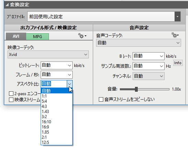This screenshot has height=148, width=188.
Task: Open the 音声コーデック dropdown
Action: [x=139, y=43]
